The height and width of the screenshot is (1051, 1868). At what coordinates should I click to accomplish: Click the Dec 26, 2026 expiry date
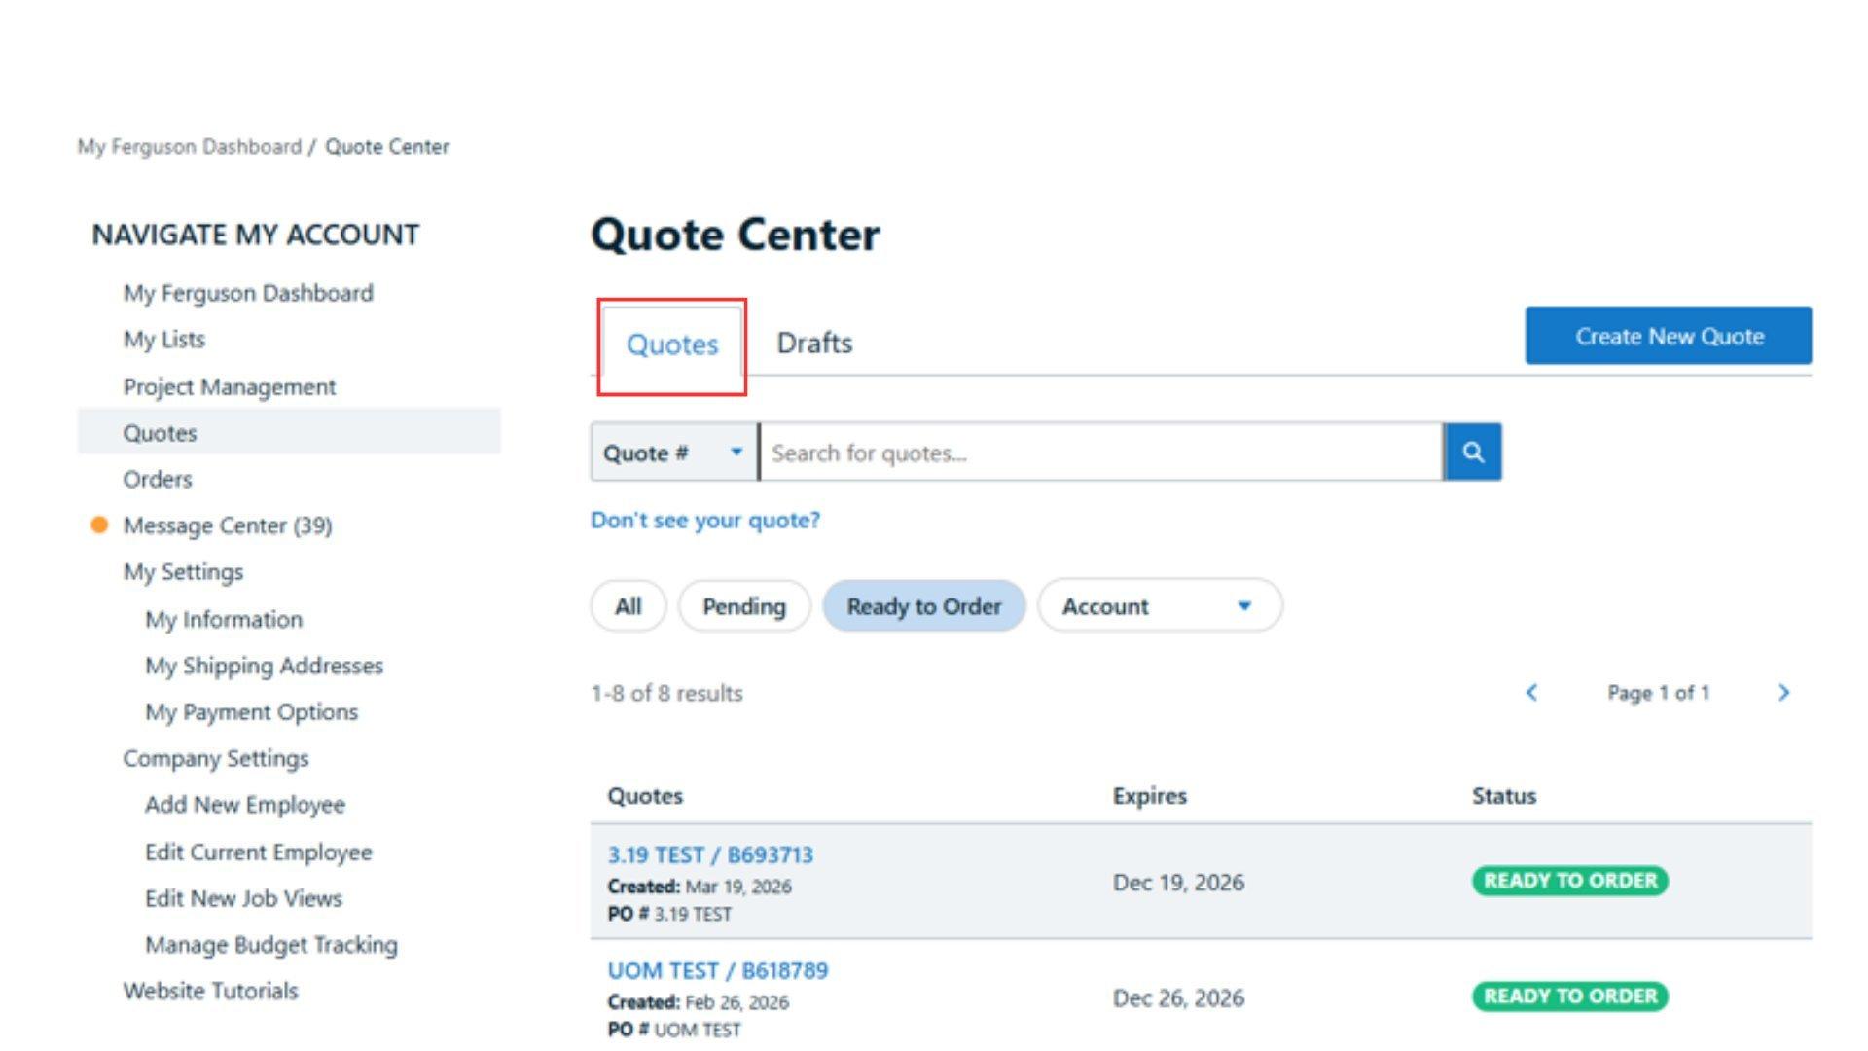click(1178, 998)
